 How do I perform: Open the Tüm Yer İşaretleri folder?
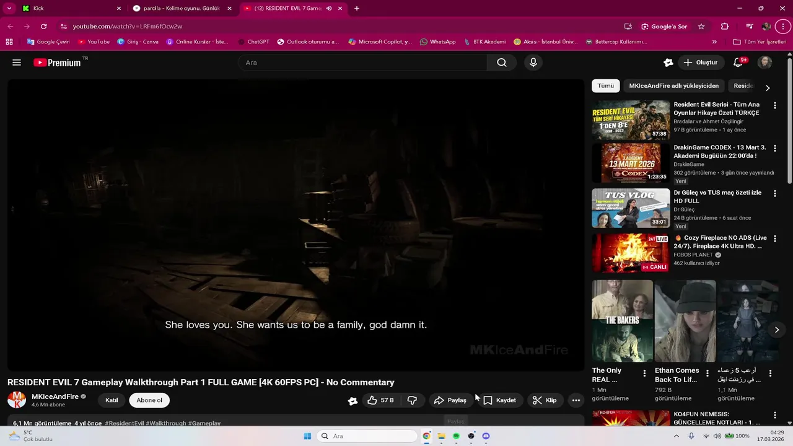tap(760, 42)
